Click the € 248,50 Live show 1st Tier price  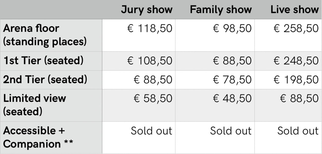point(296,61)
